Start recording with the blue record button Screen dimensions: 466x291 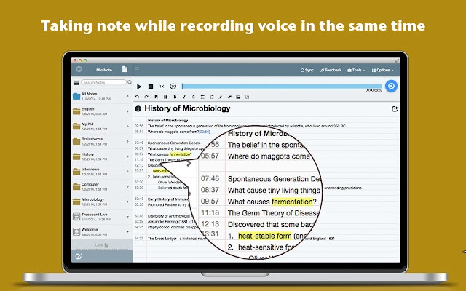pyautogui.click(x=392, y=86)
